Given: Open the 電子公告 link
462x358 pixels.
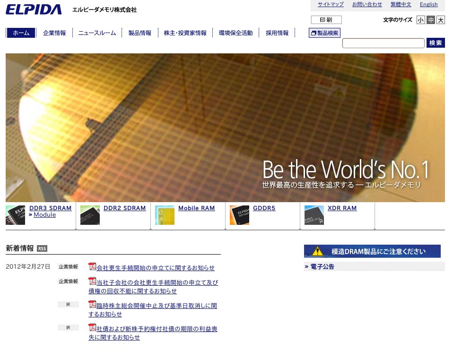Looking at the screenshot, I should 323,267.
